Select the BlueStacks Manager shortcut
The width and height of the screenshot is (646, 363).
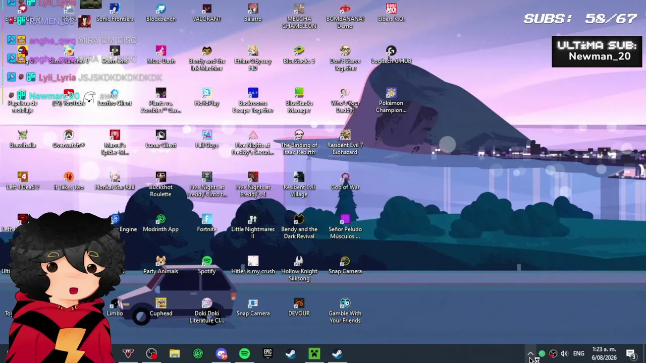pos(299,100)
